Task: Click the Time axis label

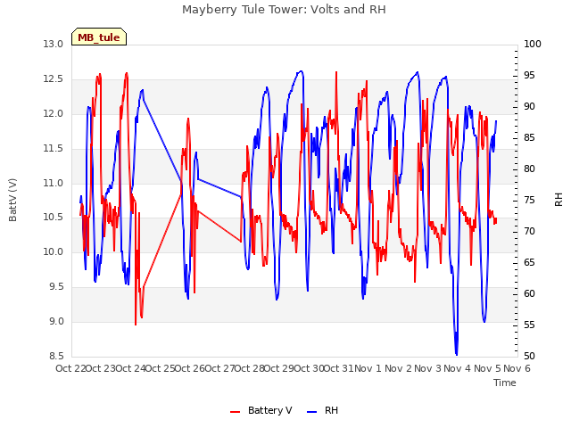Action: (x=505, y=383)
